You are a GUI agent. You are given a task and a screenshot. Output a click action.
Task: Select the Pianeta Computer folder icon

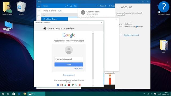pyautogui.click(x=7, y=8)
